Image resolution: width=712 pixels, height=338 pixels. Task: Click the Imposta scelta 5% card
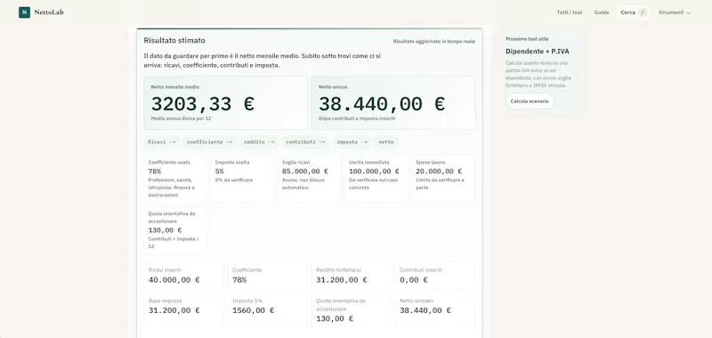(x=242, y=178)
